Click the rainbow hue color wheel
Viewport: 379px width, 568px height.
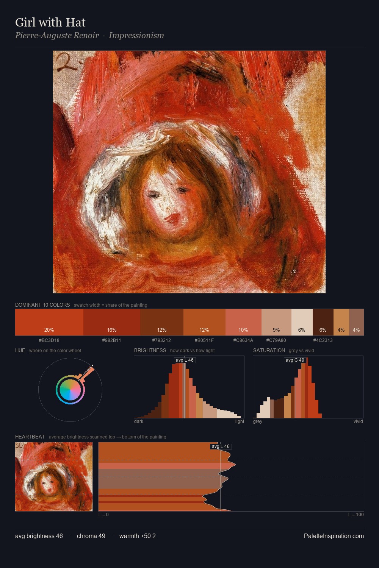70,390
